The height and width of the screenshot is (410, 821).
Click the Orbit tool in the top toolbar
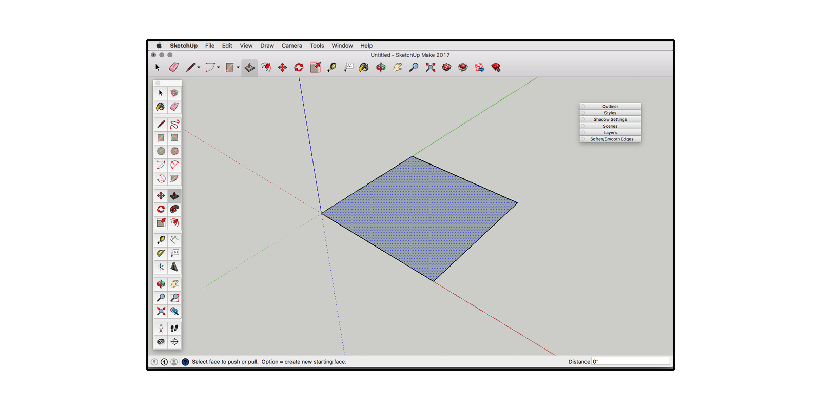[381, 67]
